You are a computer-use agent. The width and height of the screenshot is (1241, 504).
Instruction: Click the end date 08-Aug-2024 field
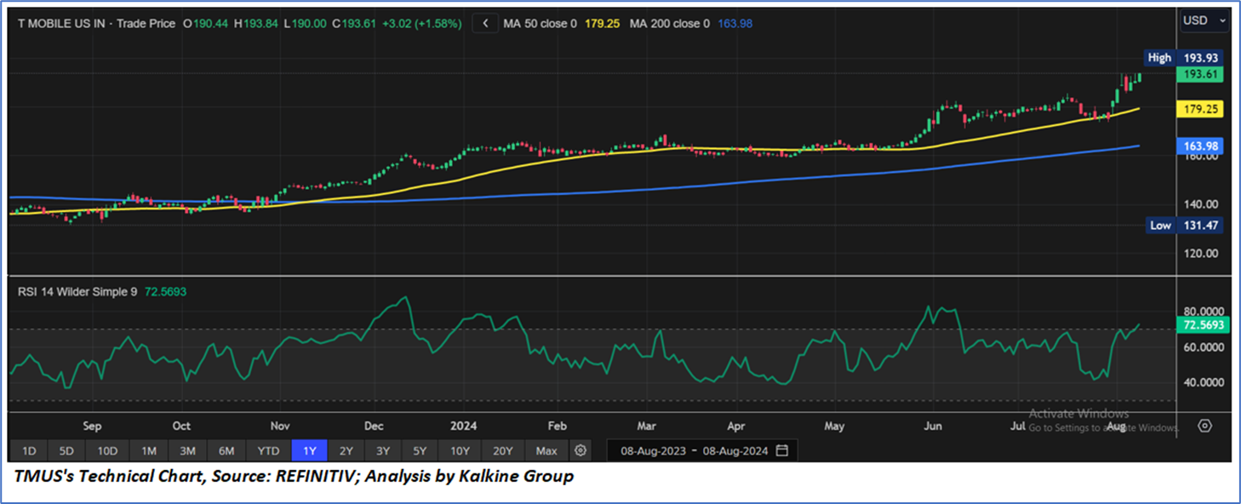pyautogui.click(x=737, y=450)
